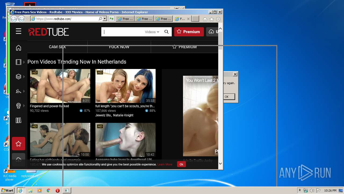Open a new blank browser tab
The height and width of the screenshot is (194, 344).
(195, 19)
